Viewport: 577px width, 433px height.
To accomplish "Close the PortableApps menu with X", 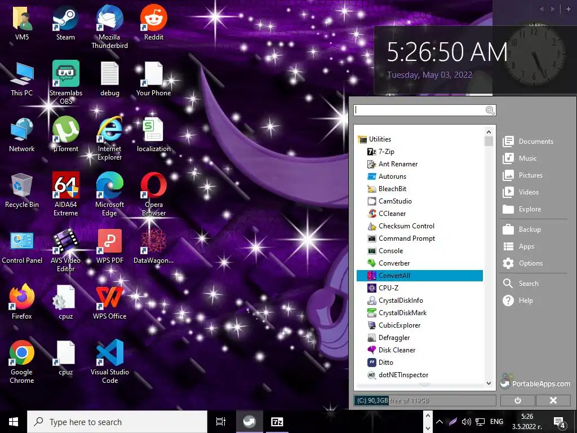I will 553,400.
